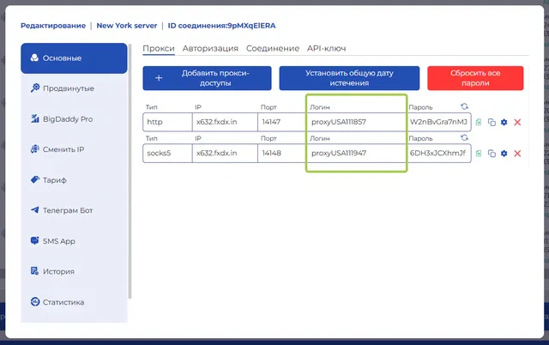The width and height of the screenshot is (549, 345).
Task: Open settings gear for socks5 proxy
Action: pyautogui.click(x=504, y=154)
